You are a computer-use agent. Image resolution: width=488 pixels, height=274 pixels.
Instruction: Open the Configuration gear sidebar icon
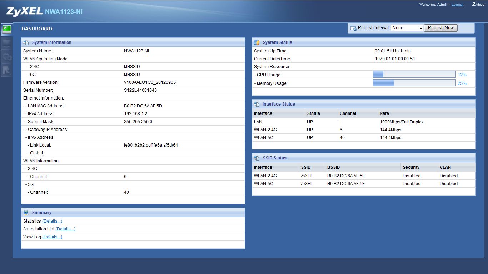6,57
